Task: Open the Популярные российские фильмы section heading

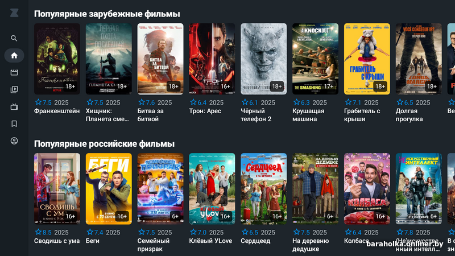Action: click(x=105, y=144)
